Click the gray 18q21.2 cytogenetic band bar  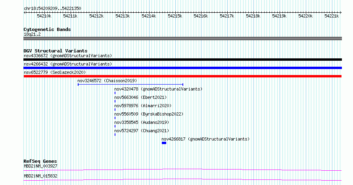pos(182,39)
